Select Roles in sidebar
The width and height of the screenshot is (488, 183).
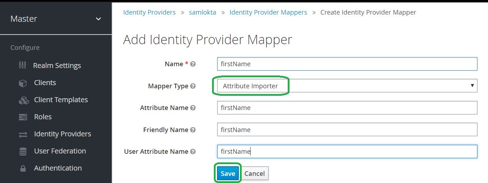point(43,117)
